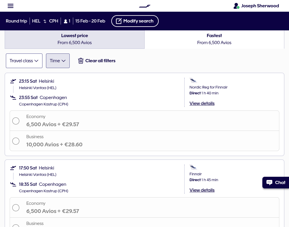Click '18:35 Sat Copenhagen' arrival text

[42, 184]
